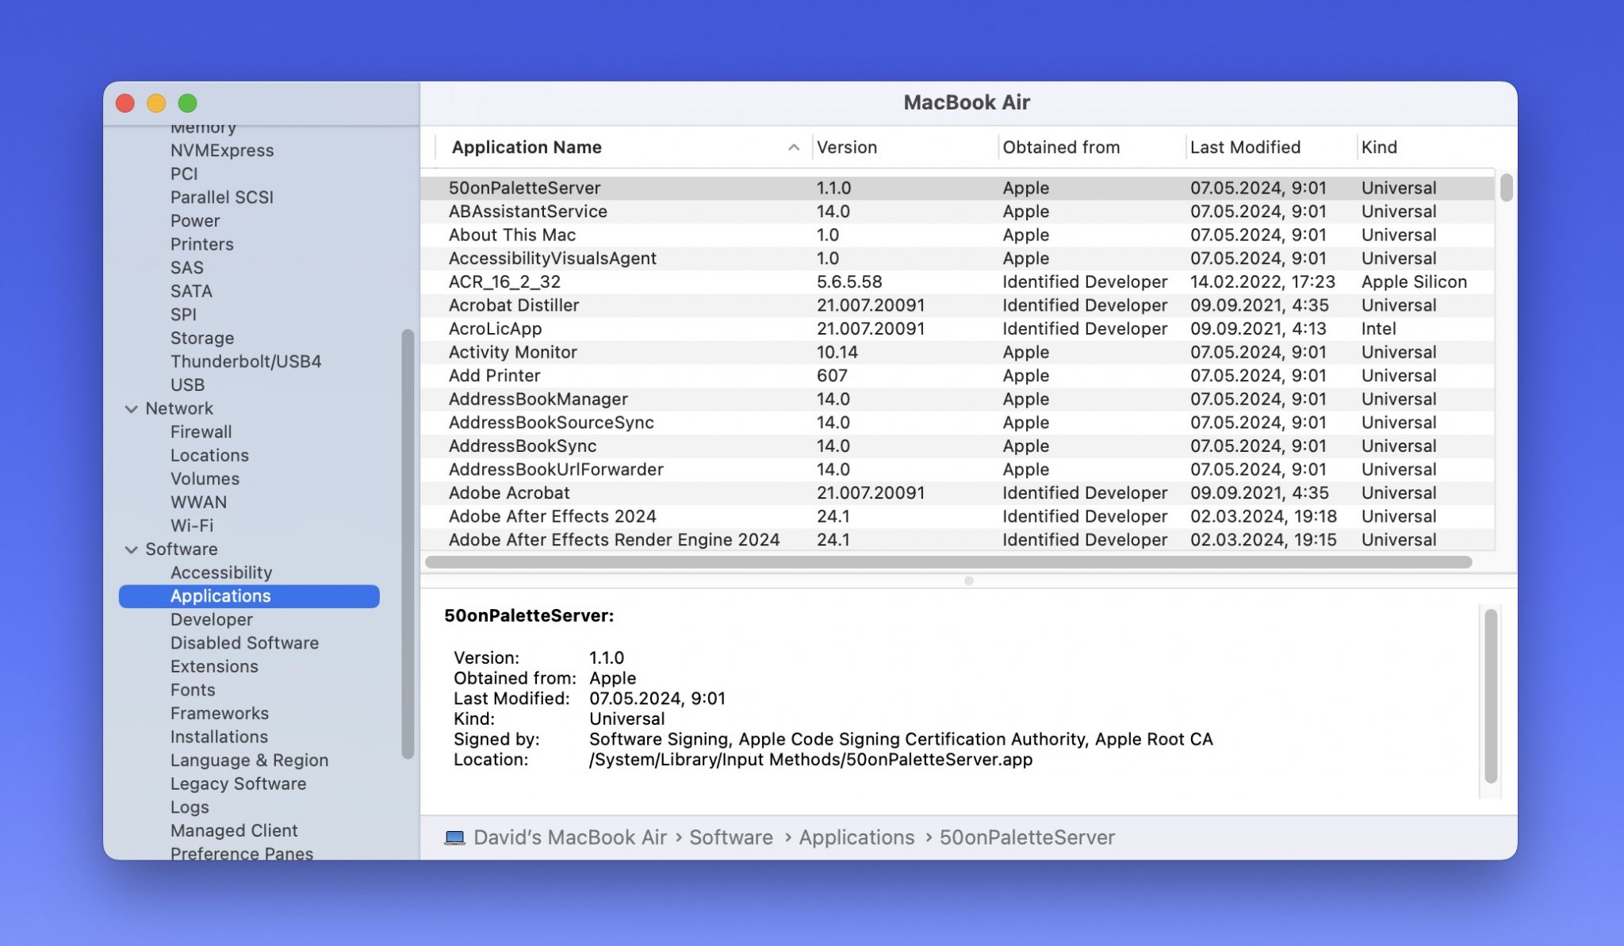The height and width of the screenshot is (946, 1624).
Task: Sort by Obtained from column header
Action: (1061, 147)
